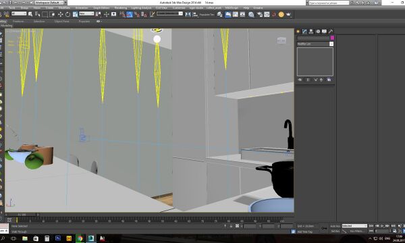This screenshot has height=243, width=405.
Task: Open the Graph Editors menu
Action: (x=101, y=8)
